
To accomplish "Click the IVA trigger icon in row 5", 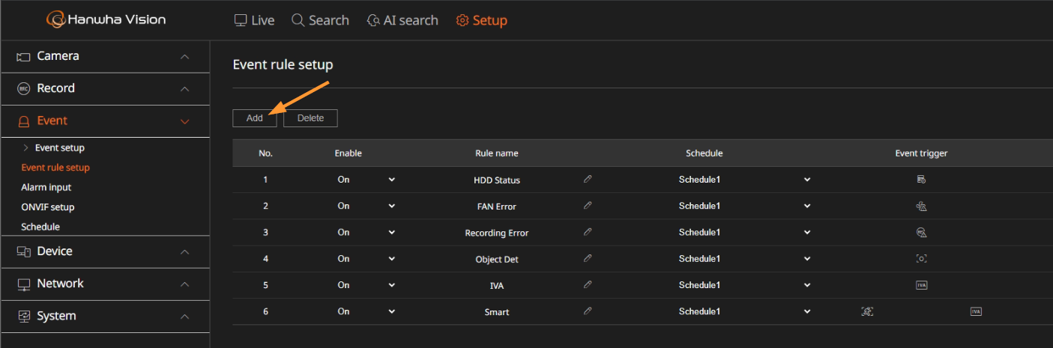I will (922, 284).
